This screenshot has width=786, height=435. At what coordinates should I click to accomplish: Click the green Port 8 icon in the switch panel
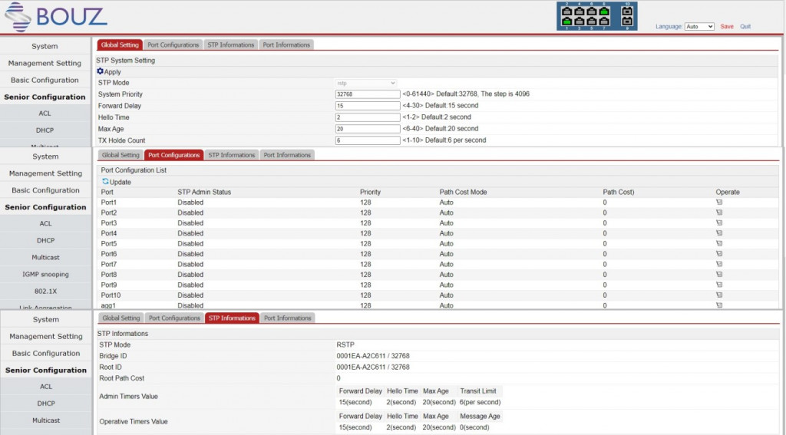click(604, 10)
